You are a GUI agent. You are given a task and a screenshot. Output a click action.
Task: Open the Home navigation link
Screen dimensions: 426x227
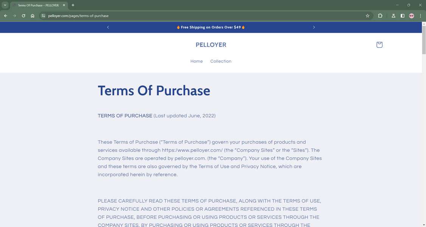197,61
